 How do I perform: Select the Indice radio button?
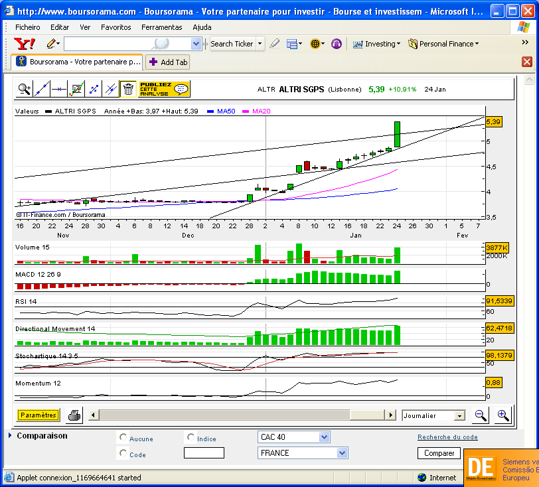click(x=191, y=437)
